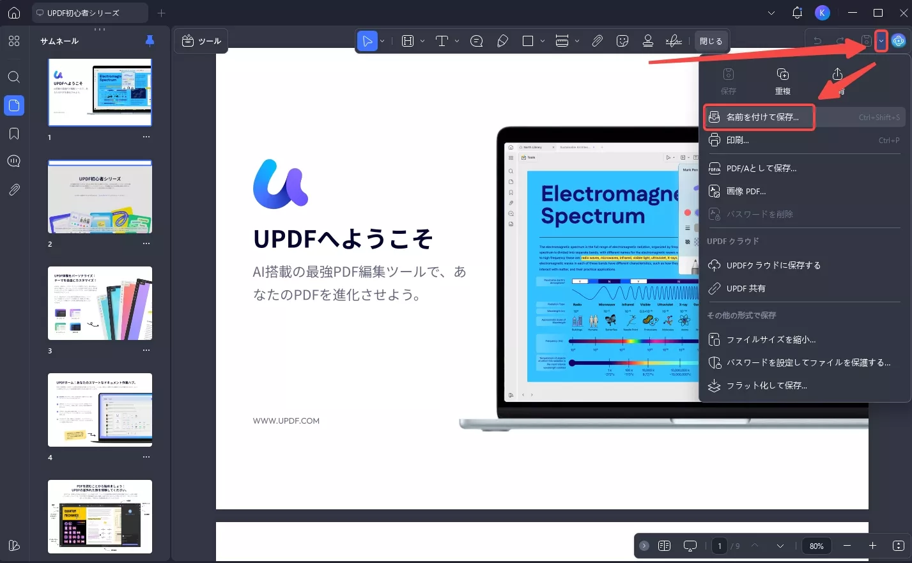Open the stamp tool
Viewport: 912px width, 563px height.
click(x=648, y=41)
